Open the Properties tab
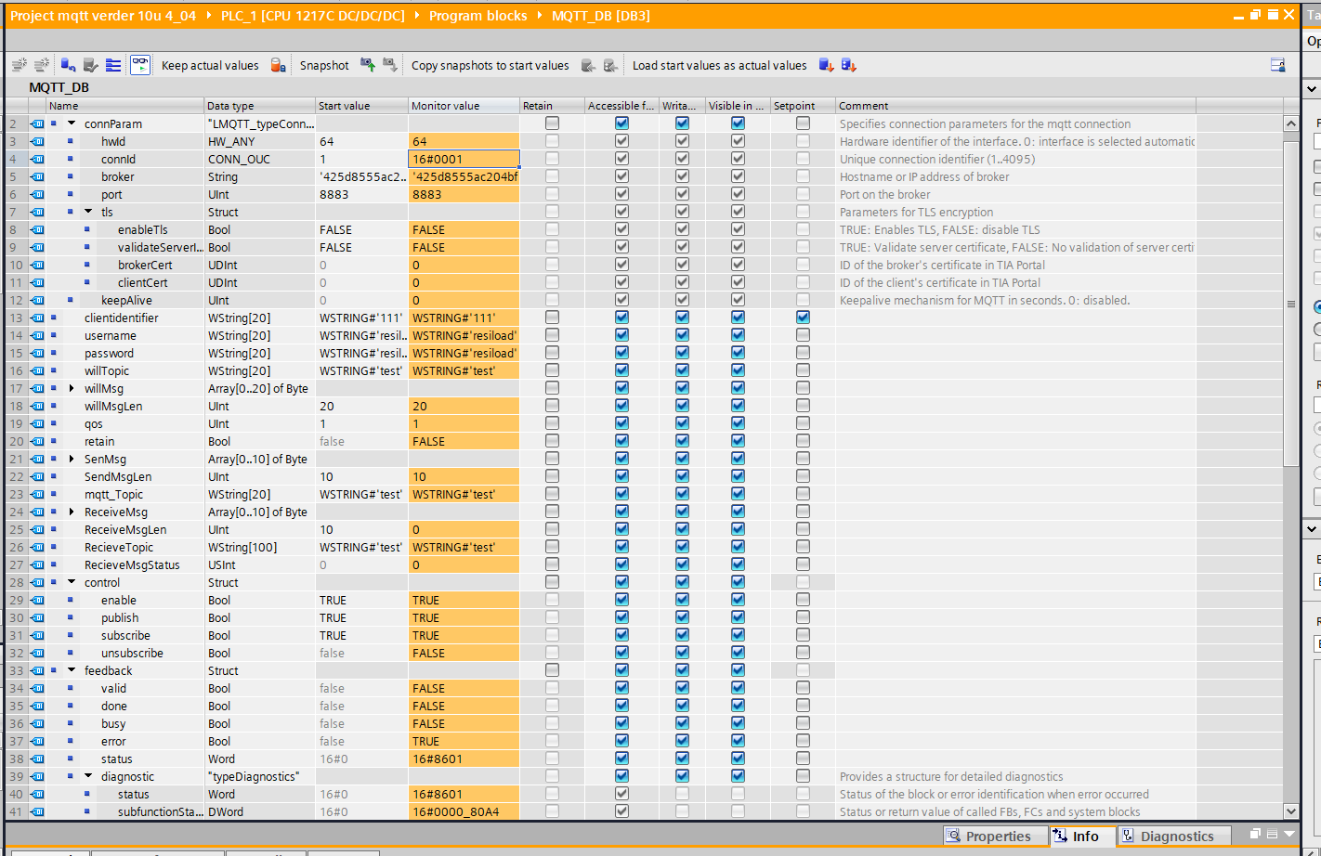The image size is (1321, 856). (997, 837)
